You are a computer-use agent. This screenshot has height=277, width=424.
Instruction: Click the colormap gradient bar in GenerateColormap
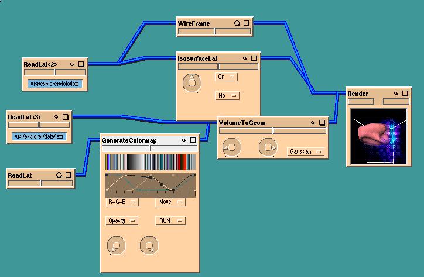pos(151,162)
